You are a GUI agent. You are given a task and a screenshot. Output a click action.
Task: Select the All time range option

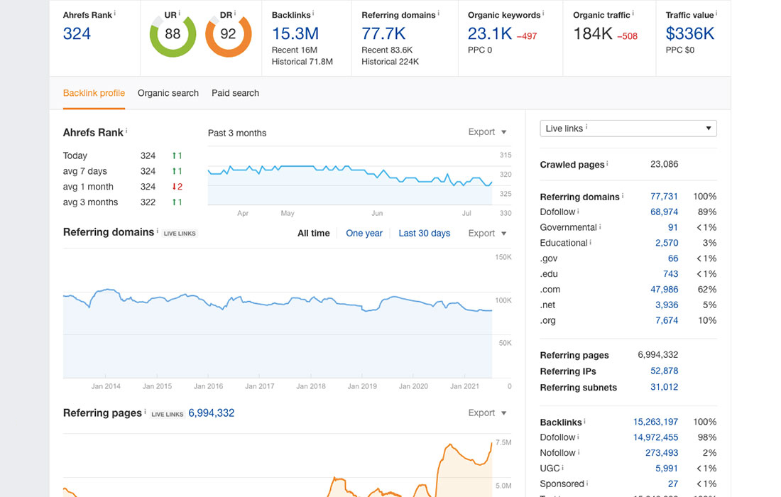313,233
